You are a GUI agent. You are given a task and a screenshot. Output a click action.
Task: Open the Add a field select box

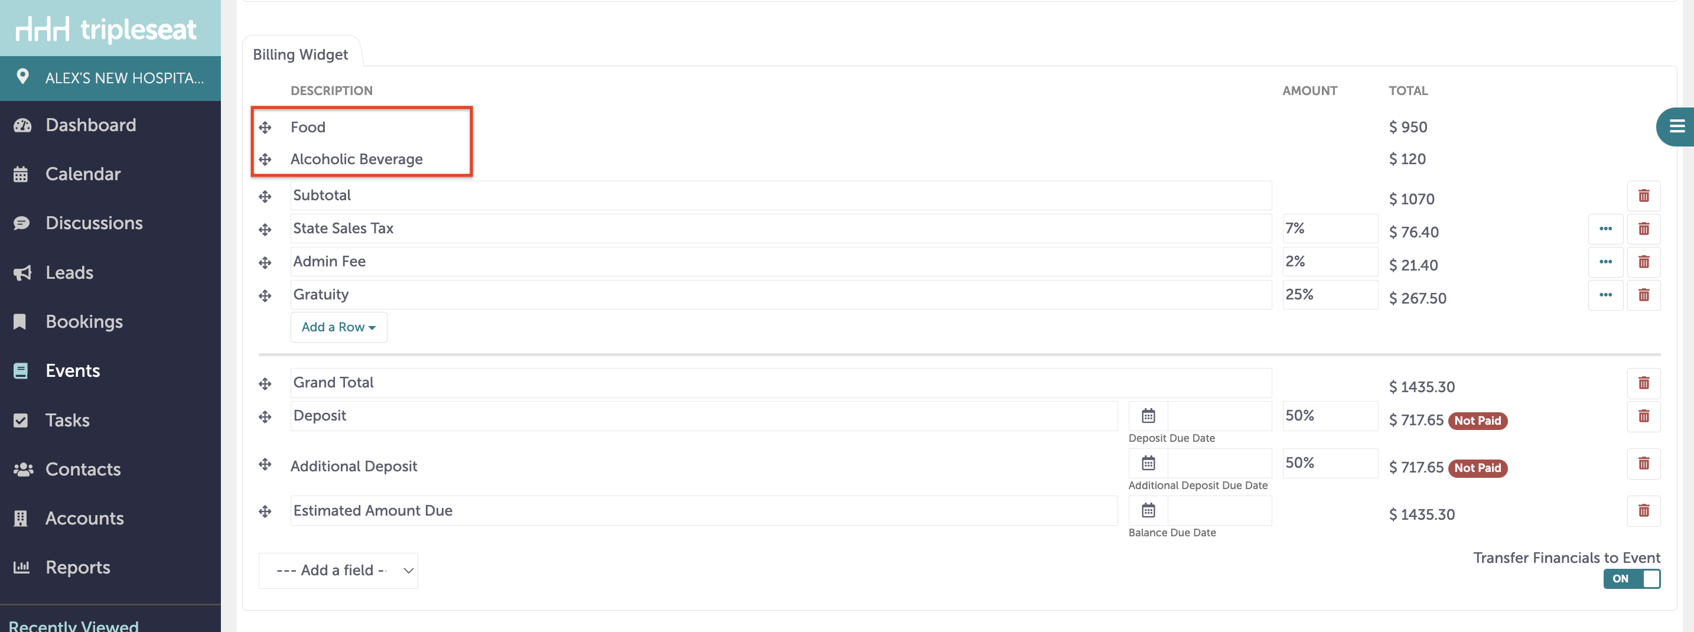click(338, 570)
